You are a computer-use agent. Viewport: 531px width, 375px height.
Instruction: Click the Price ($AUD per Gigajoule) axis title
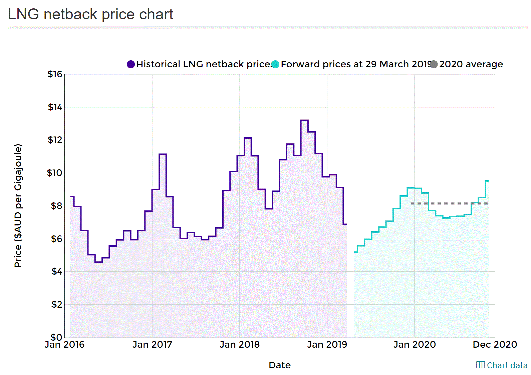[18, 206]
